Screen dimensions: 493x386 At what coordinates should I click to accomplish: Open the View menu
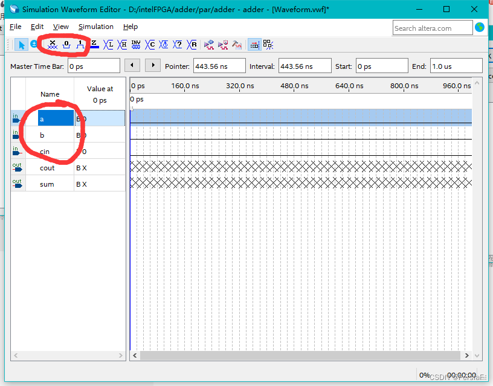coord(60,27)
